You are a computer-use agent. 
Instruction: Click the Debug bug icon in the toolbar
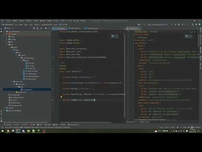tap(175, 24)
